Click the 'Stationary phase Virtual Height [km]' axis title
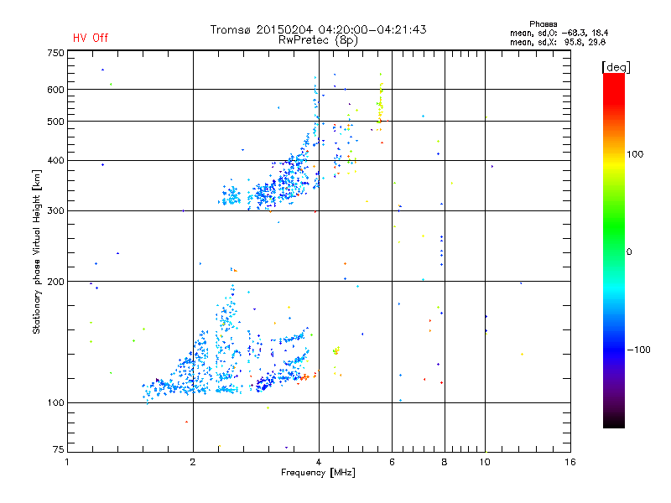The image size is (671, 503). point(37,252)
